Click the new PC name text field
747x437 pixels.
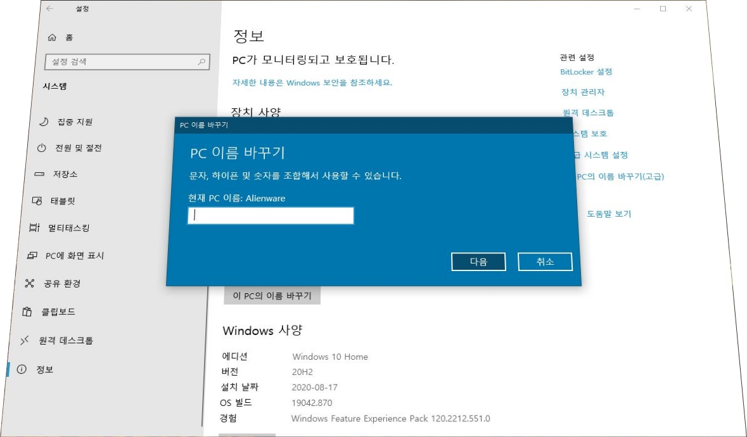tap(271, 215)
